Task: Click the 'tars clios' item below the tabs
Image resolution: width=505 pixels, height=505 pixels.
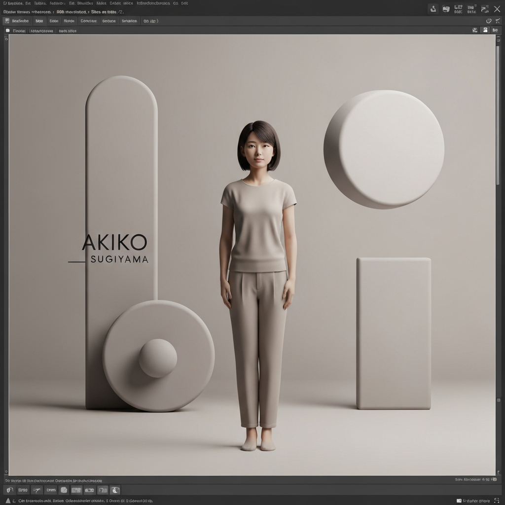Action: [68, 31]
